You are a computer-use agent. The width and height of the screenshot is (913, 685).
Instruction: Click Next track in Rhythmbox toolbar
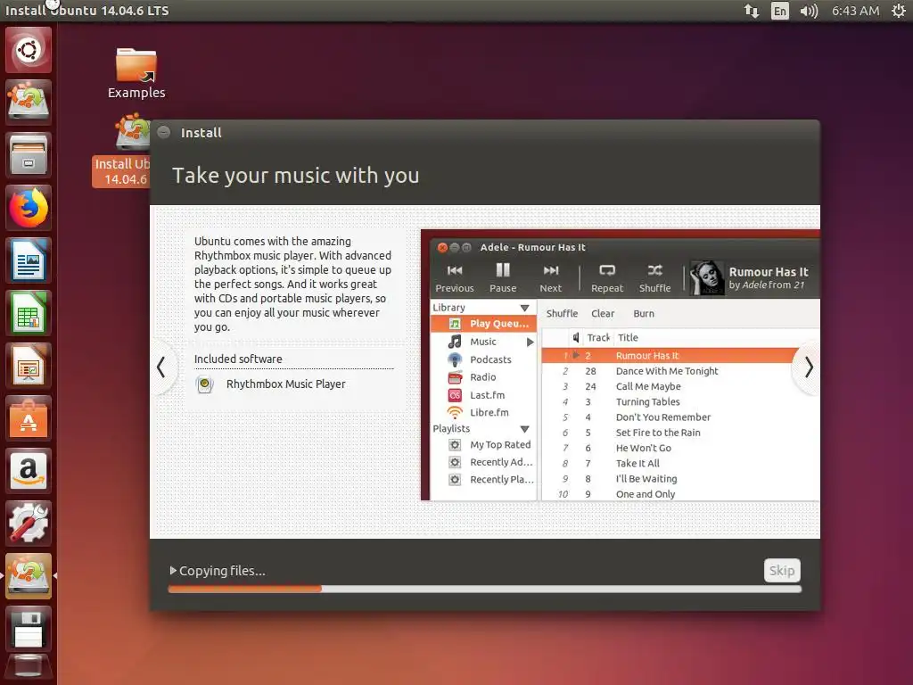pyautogui.click(x=551, y=278)
